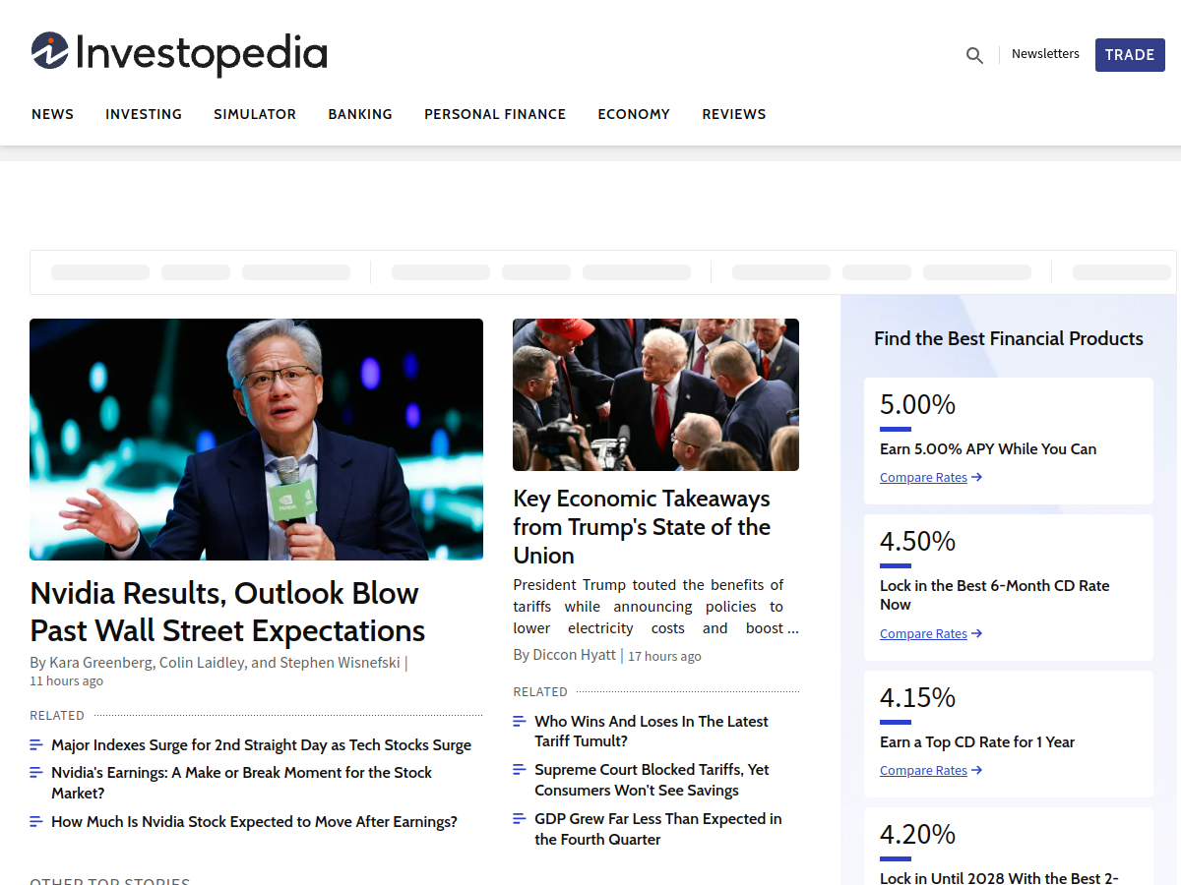
Task: Click Lock in the Best 6-Month CD Rate Now
Action: click(x=995, y=595)
